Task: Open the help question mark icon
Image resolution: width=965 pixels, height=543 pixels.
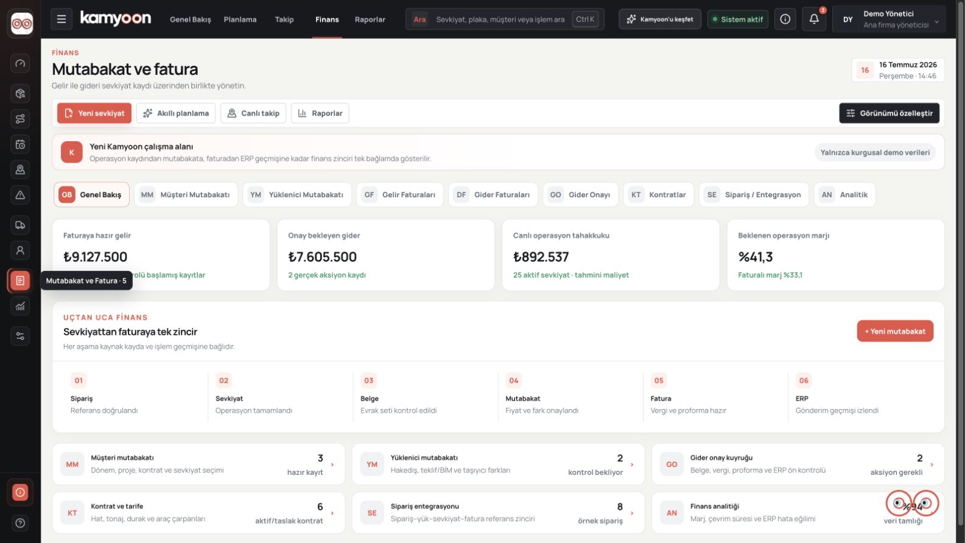Action: point(20,523)
